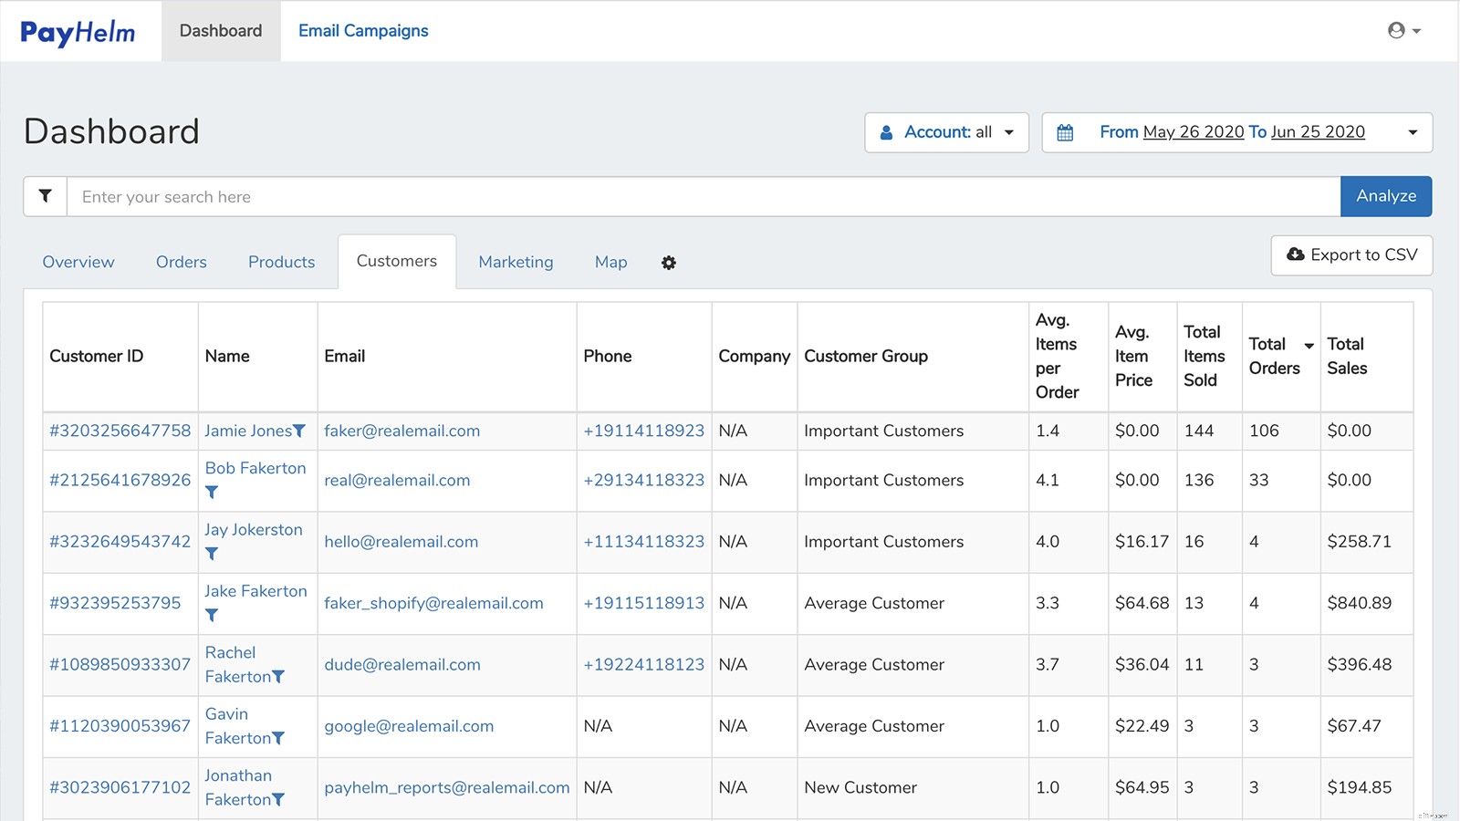Click the filter icon next to Bob Fakerton
1460x821 pixels.
point(213,493)
